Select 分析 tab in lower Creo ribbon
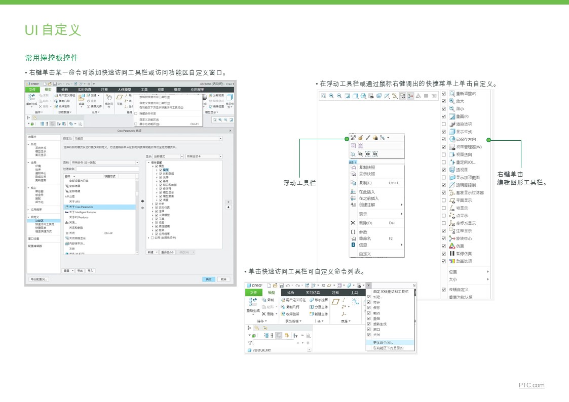Screen dimensions: 569x402 click(x=291, y=293)
